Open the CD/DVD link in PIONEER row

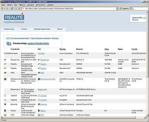tap(43, 100)
